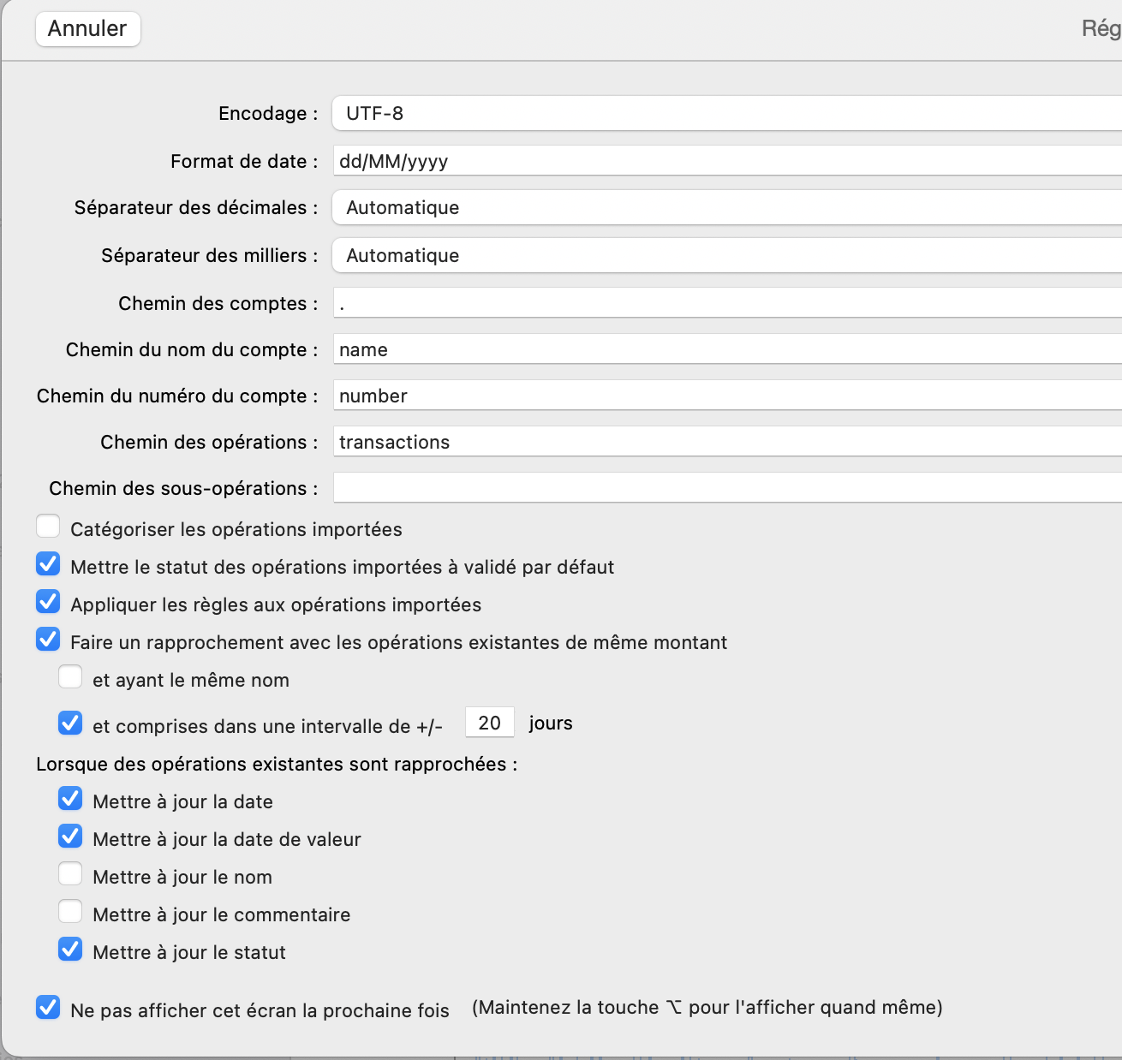Enable Catégoriser les opérations importées
Screen dimensions: 1122x1060
pos(48,527)
